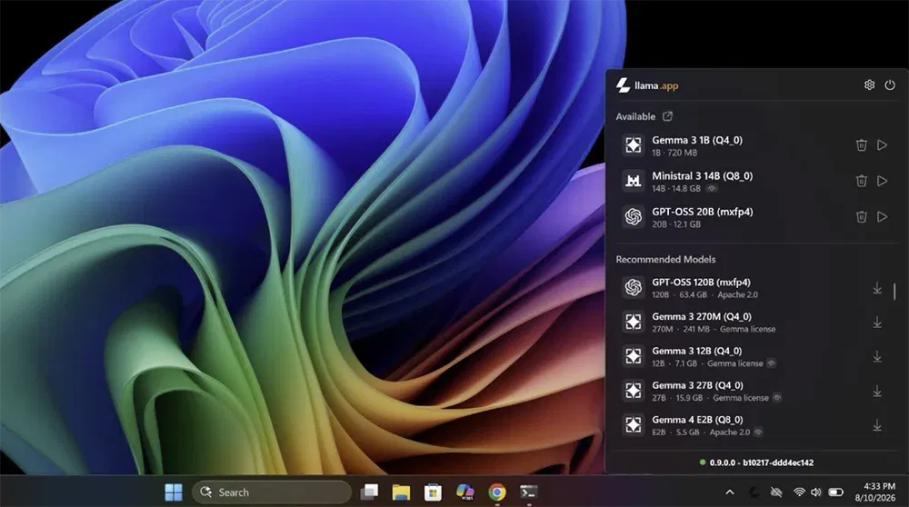Select the GPT-OSS 120B (mxfp4) title

click(x=701, y=283)
